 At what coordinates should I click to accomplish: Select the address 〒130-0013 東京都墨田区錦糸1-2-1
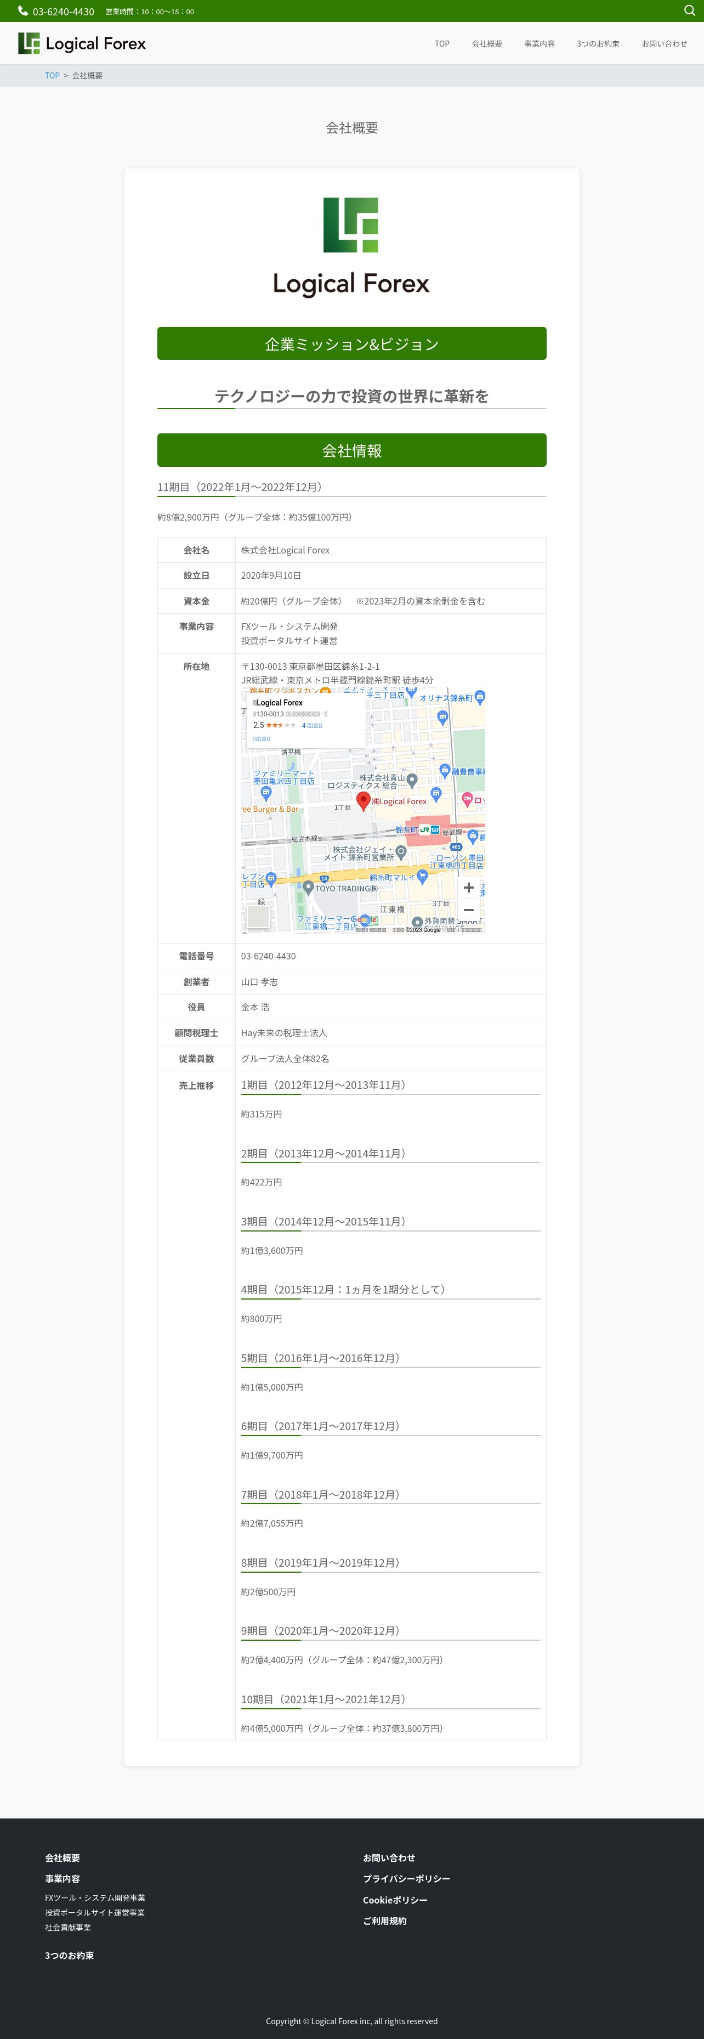tap(310, 667)
